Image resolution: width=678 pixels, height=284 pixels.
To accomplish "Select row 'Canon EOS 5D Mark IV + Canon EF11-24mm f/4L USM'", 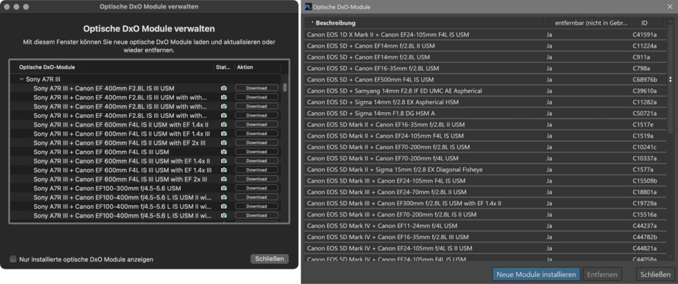I will click(486, 226).
